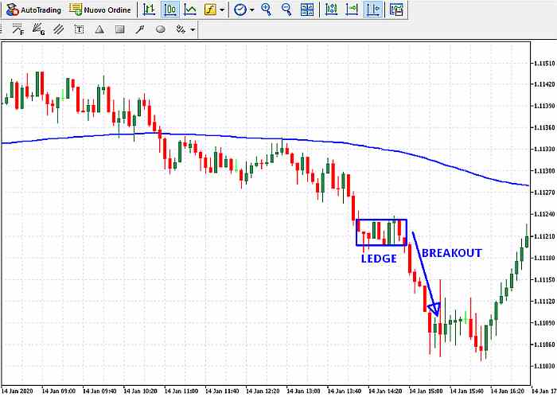Screen dimensions: 557x397
Task: Open the Nuovo Ordine order window
Action: 102,10
